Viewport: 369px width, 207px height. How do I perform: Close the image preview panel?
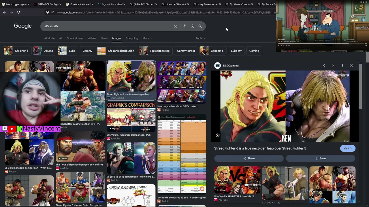tap(352, 66)
